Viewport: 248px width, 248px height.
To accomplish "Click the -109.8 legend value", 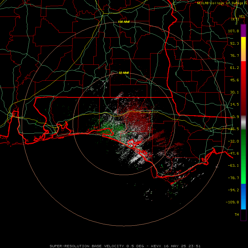I will pos(232,202).
